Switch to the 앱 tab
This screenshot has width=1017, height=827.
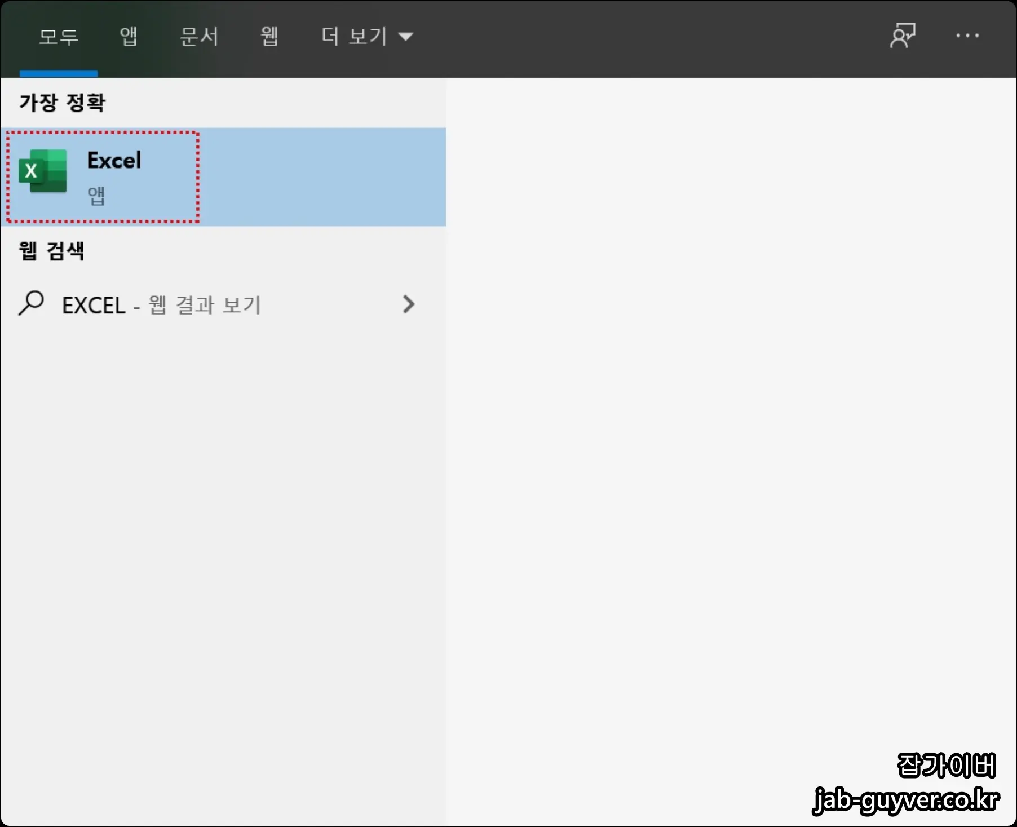pos(129,37)
